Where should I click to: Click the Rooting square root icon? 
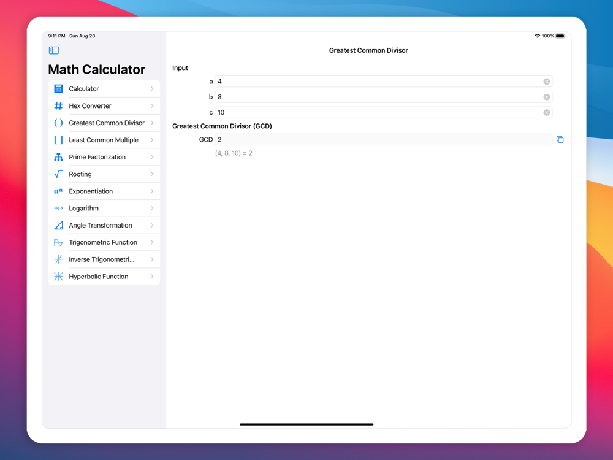click(58, 174)
